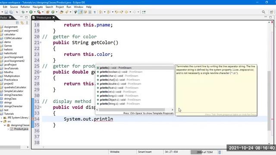Image resolution: width=276 pixels, height=155 pixels.
Task: Choose println(double x) proposal
Action: coord(120,84)
